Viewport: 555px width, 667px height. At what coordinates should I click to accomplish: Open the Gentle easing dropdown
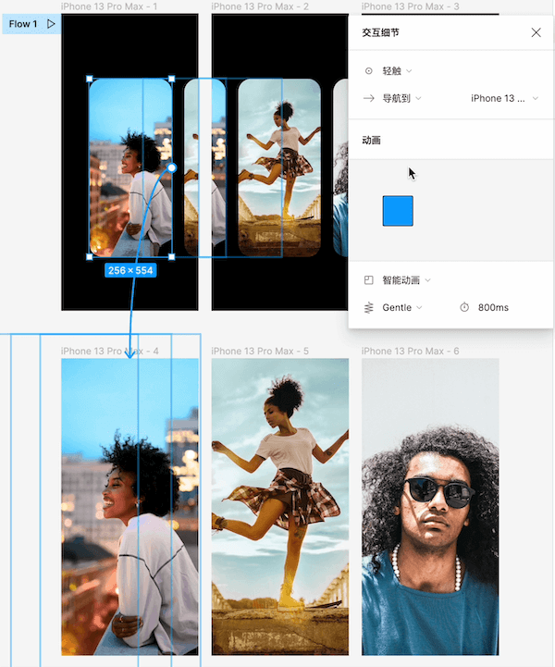click(402, 307)
